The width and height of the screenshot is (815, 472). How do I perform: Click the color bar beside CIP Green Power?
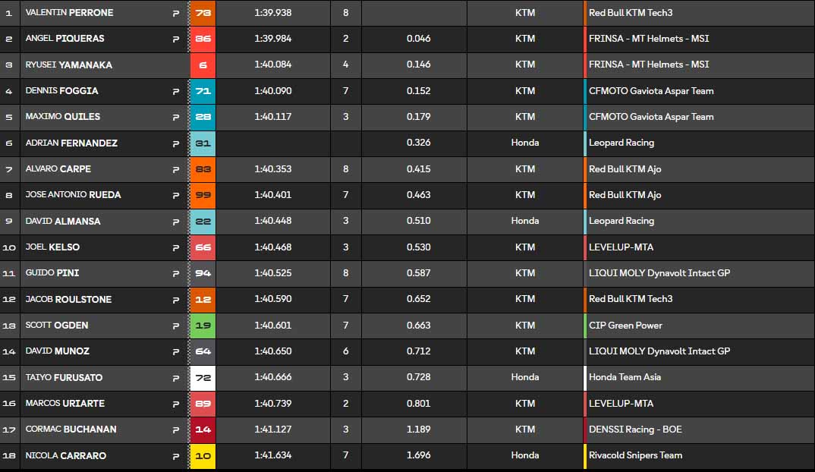(585, 326)
